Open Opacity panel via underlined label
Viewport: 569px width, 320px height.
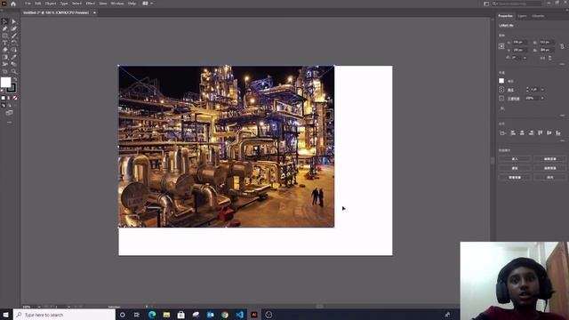point(513,99)
